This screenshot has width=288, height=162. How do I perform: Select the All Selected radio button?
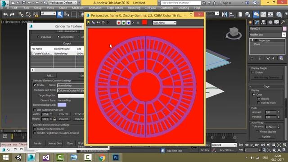[58, 37]
